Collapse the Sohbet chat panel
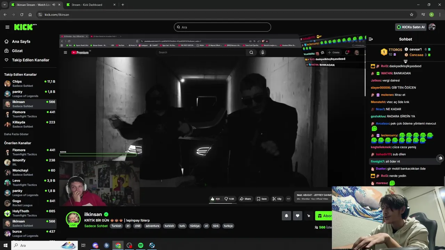The image size is (445, 250). pyautogui.click(x=371, y=39)
